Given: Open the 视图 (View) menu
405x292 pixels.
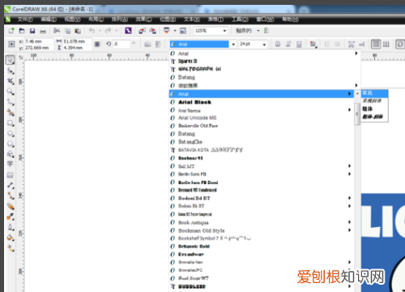Looking at the screenshot, I should pyautogui.click(x=72, y=19).
